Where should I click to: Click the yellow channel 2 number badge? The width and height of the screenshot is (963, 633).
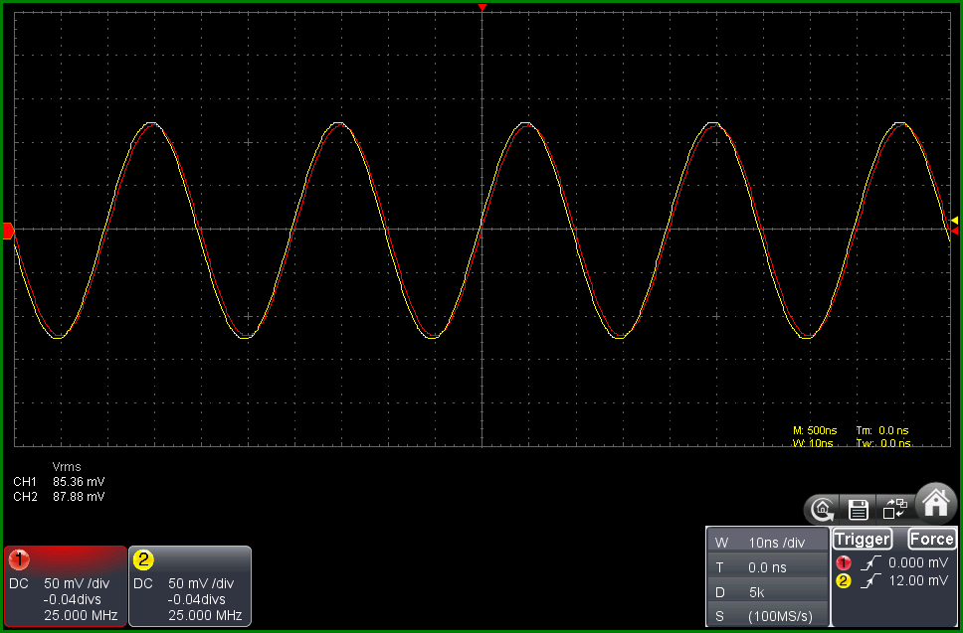143,559
